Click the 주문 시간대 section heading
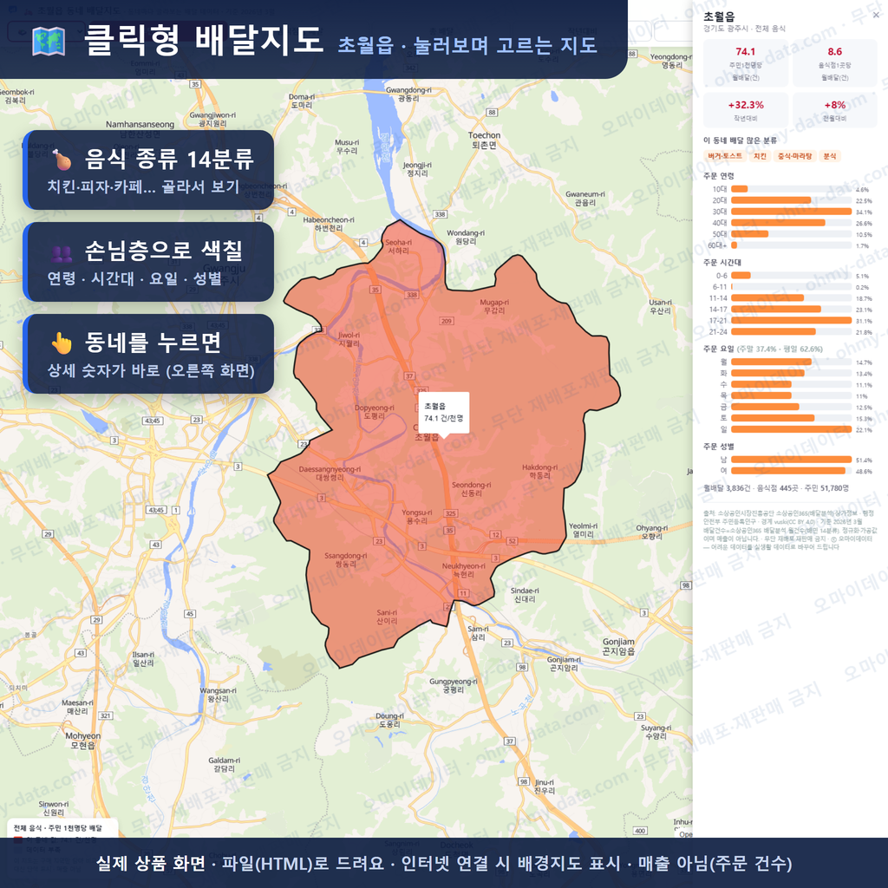 722,262
